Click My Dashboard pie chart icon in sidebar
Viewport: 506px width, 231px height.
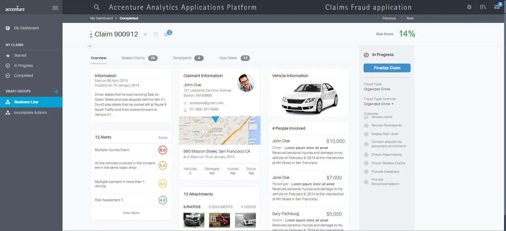8,28
